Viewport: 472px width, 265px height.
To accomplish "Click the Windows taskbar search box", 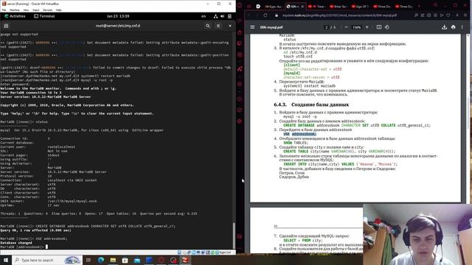I will [x=47, y=260].
